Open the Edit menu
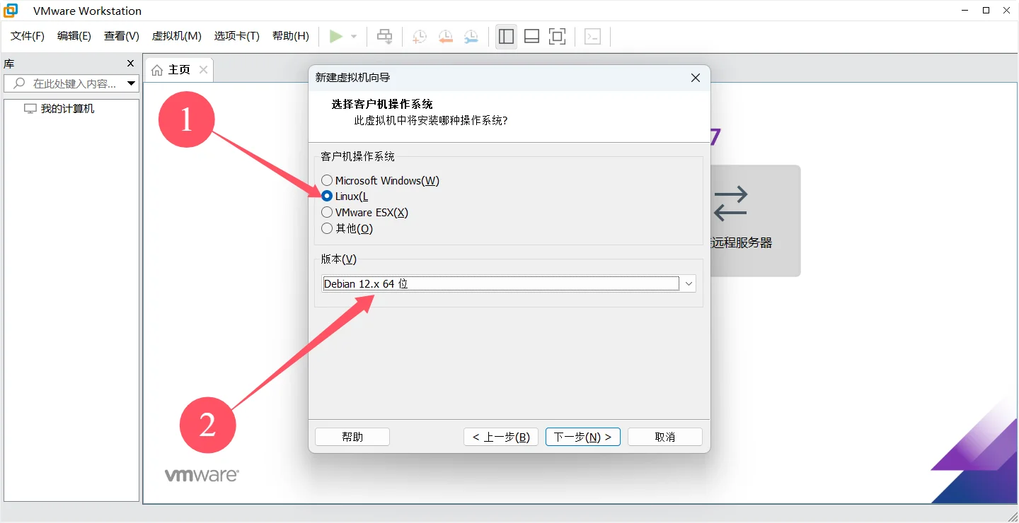 (74, 36)
